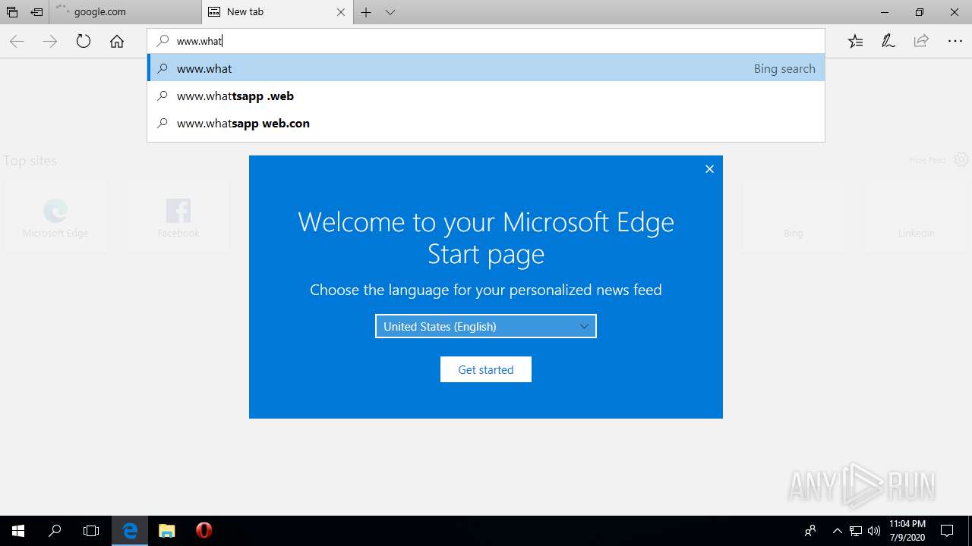This screenshot has height=546, width=972.
Task: Click the clock showing 11:04 PM
Action: (x=907, y=531)
